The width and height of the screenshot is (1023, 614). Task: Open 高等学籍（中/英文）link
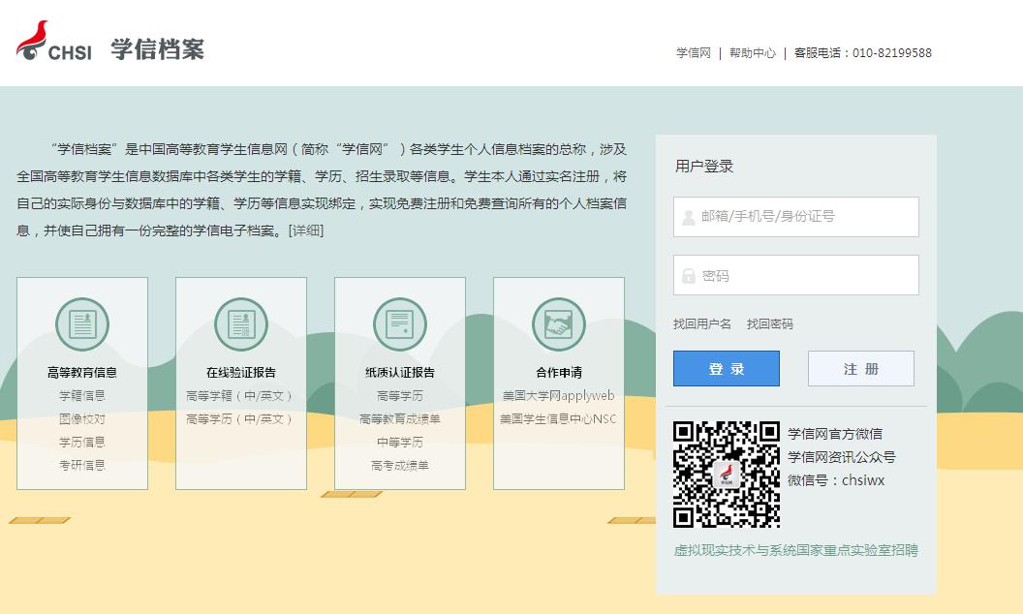[x=239, y=395]
